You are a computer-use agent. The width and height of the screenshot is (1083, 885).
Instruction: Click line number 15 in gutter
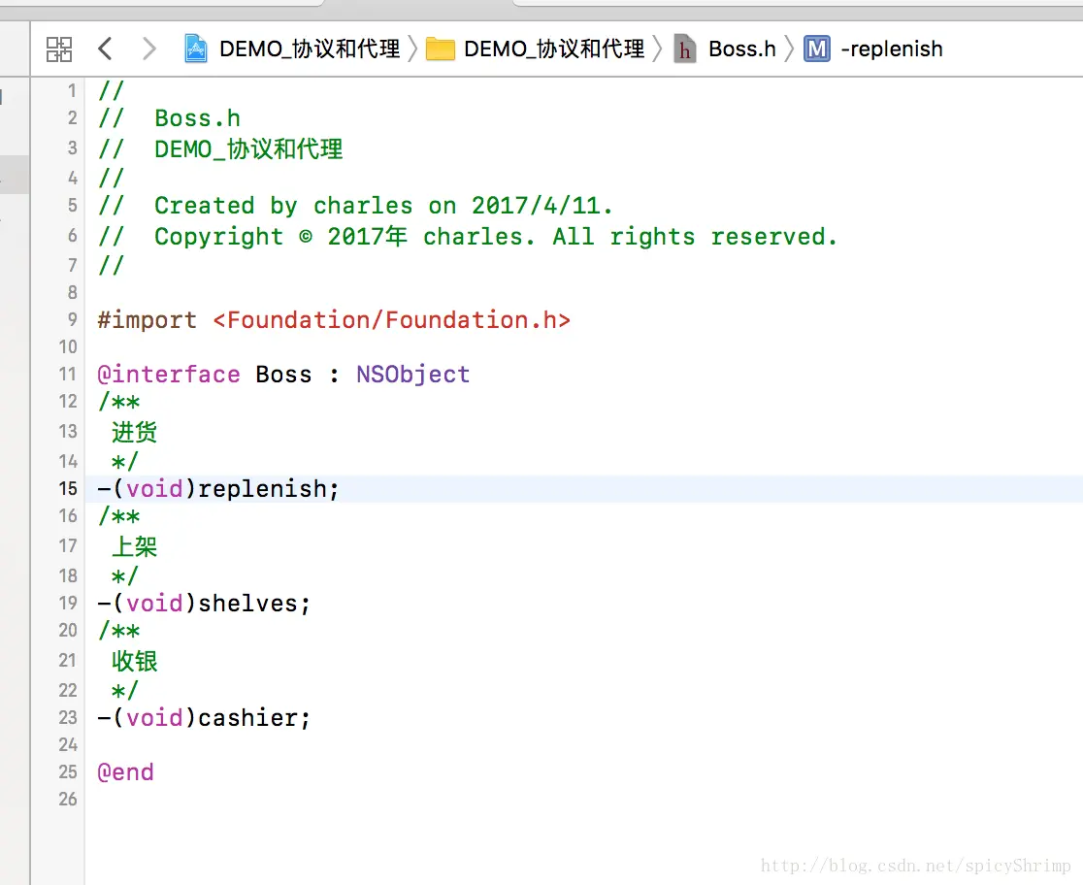point(68,488)
